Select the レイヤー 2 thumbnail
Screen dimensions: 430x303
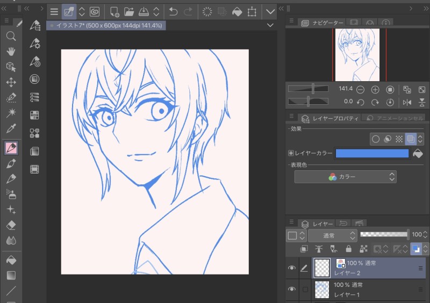(x=322, y=268)
